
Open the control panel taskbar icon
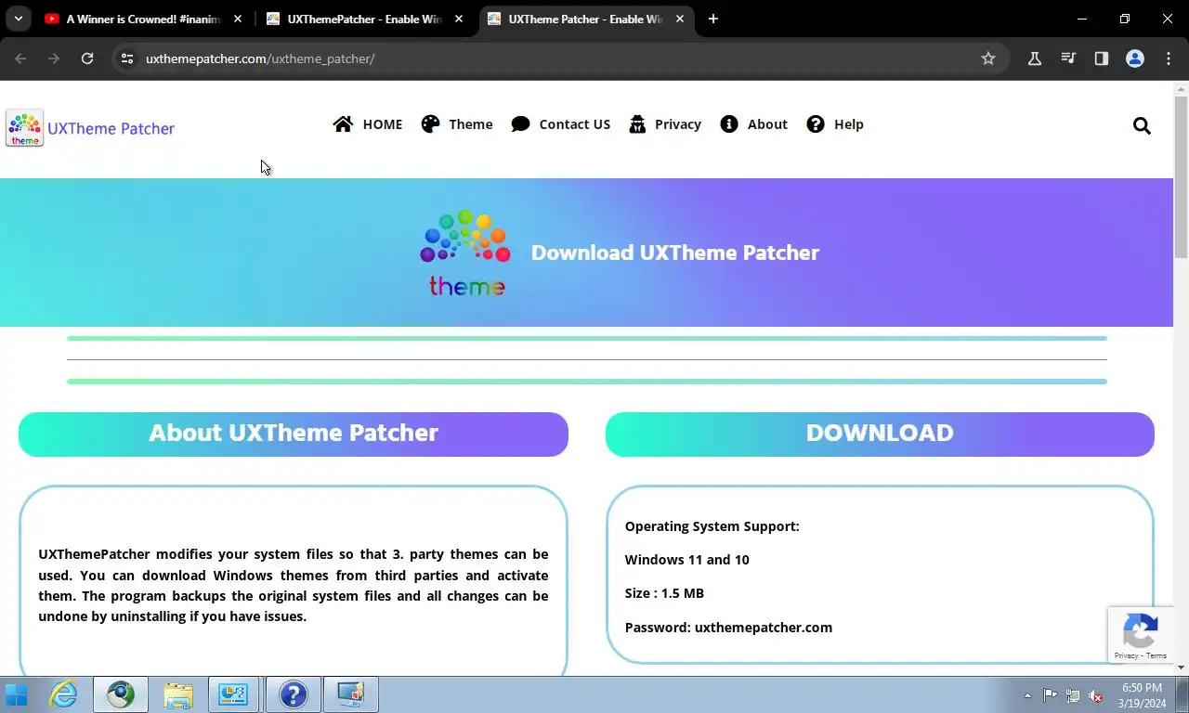point(234,694)
